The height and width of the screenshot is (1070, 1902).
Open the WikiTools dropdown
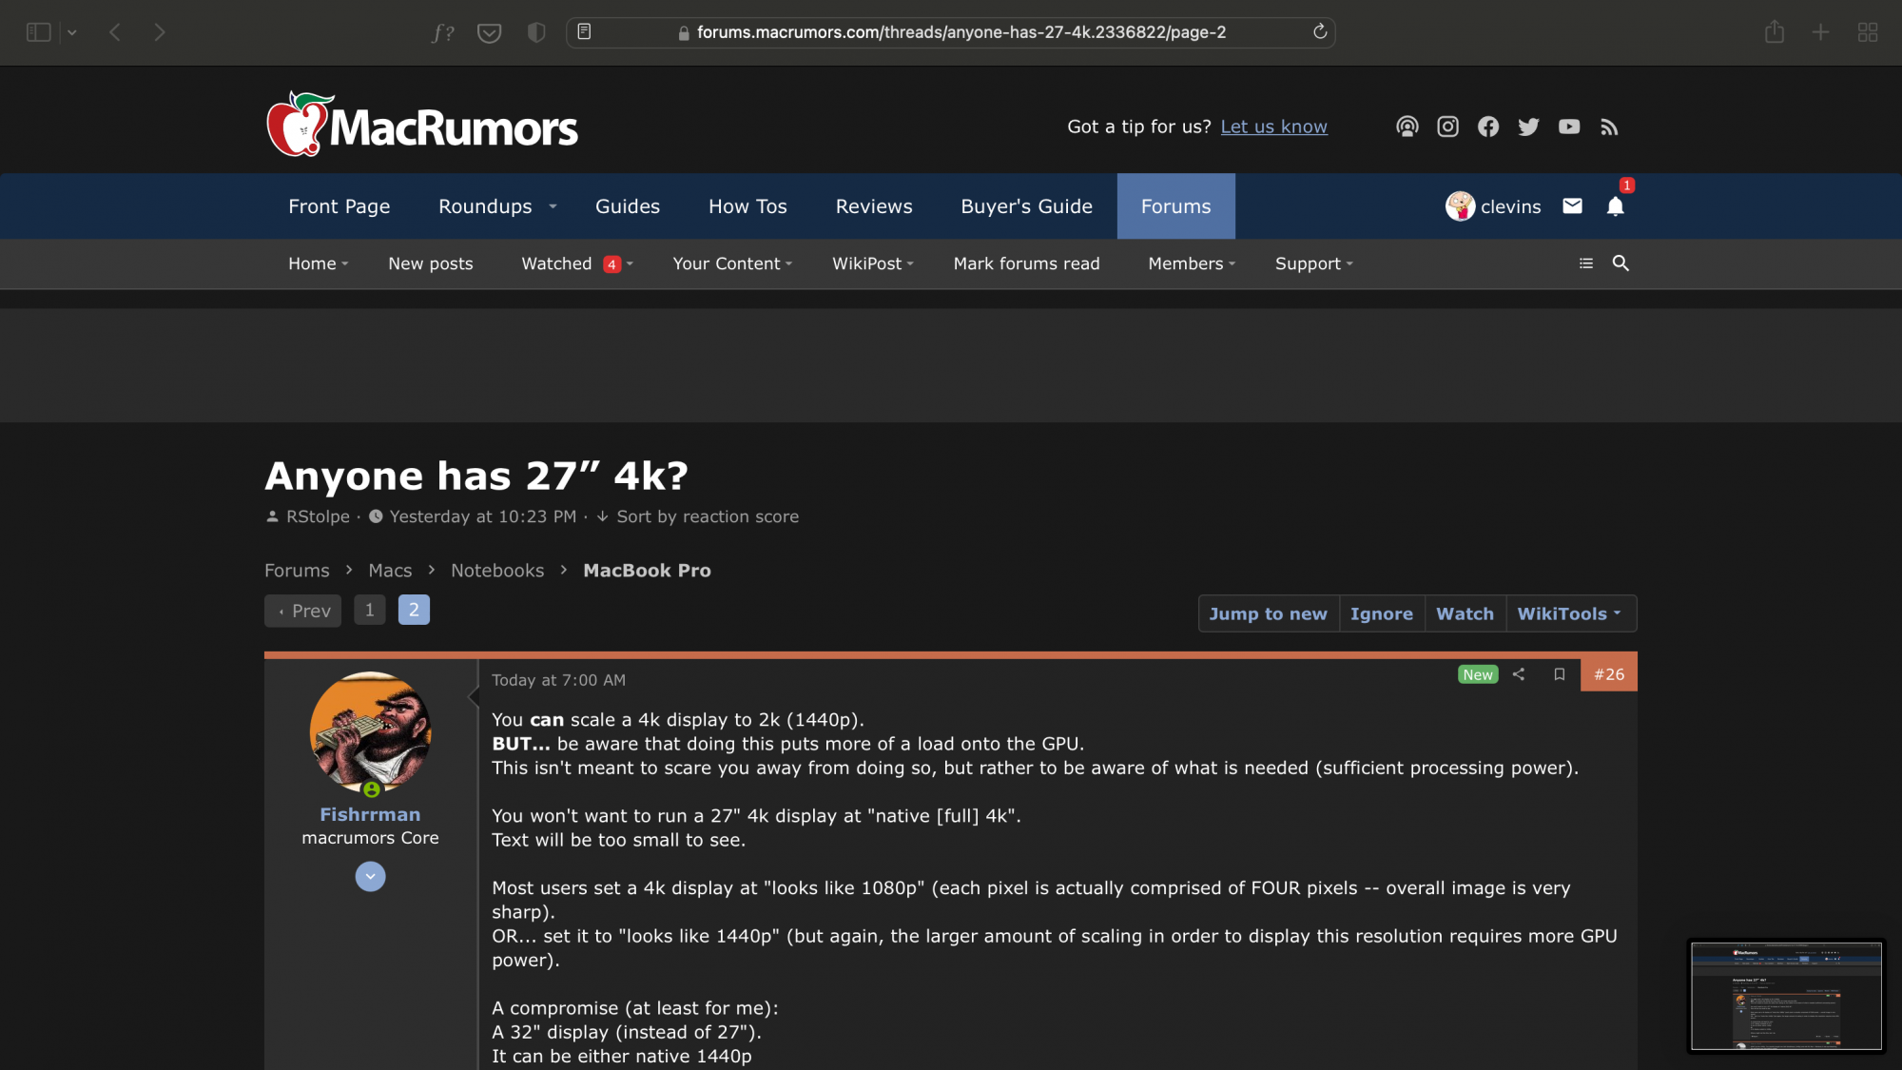click(1569, 613)
